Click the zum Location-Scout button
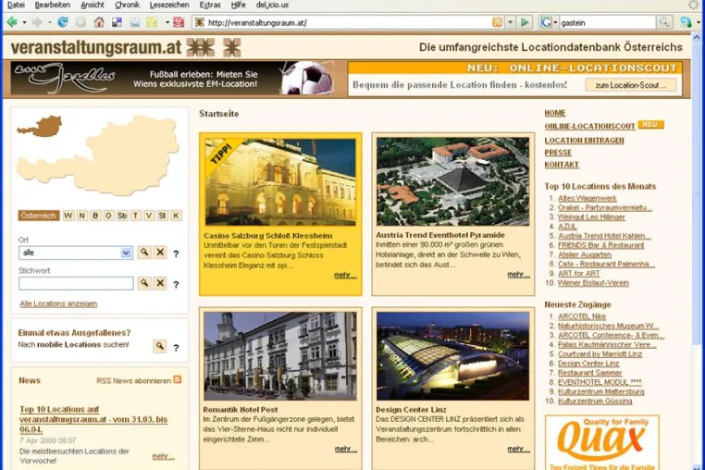Viewport: 705px width, 470px height. [x=631, y=85]
